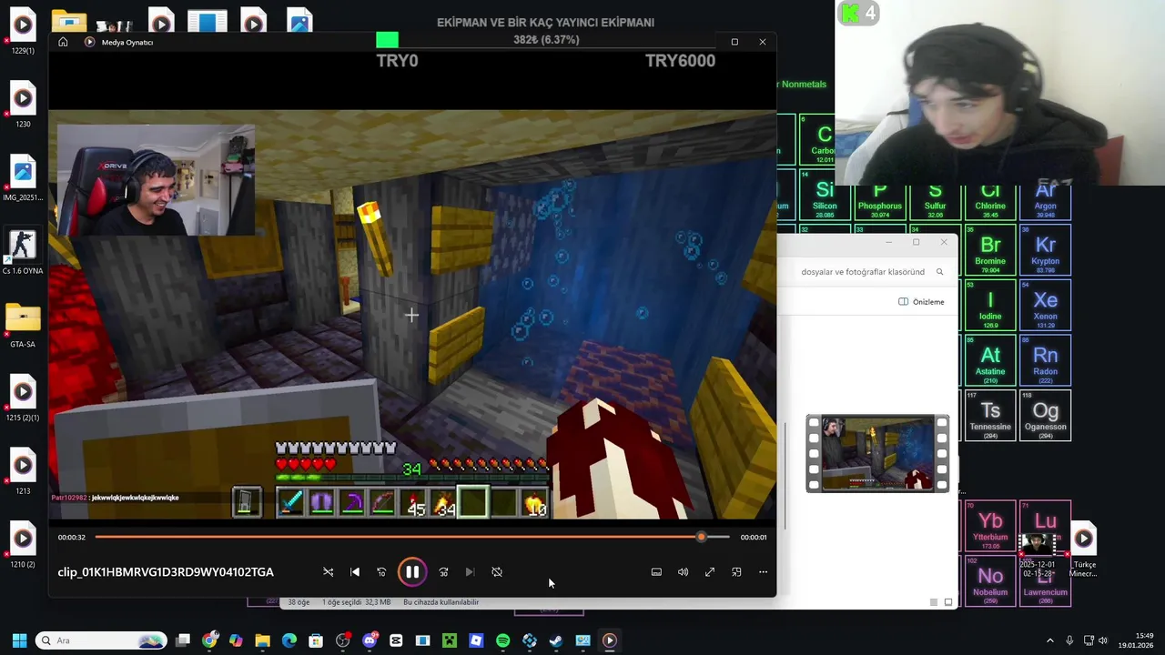Skip back 10 seconds
Screen dimensions: 1165x655
click(381, 572)
